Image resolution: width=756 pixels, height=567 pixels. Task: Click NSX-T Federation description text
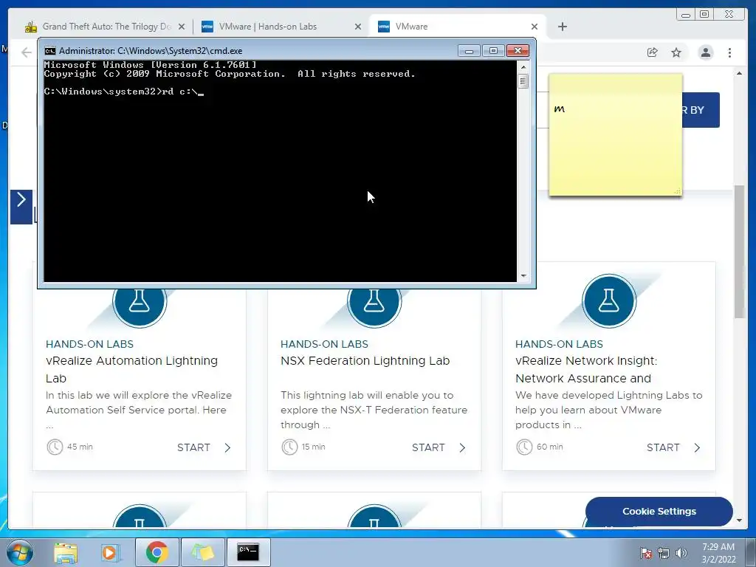coord(374,410)
